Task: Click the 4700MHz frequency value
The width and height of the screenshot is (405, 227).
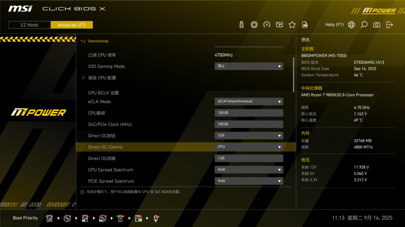Action: (224, 55)
